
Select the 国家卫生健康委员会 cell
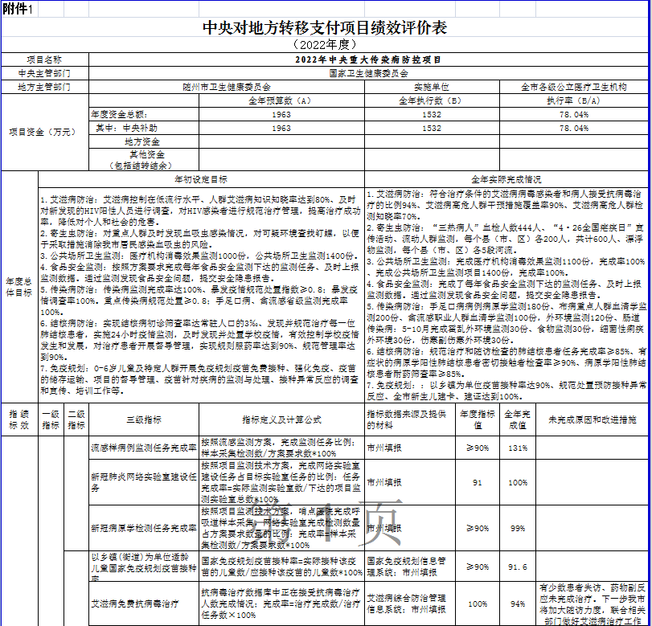[368, 73]
